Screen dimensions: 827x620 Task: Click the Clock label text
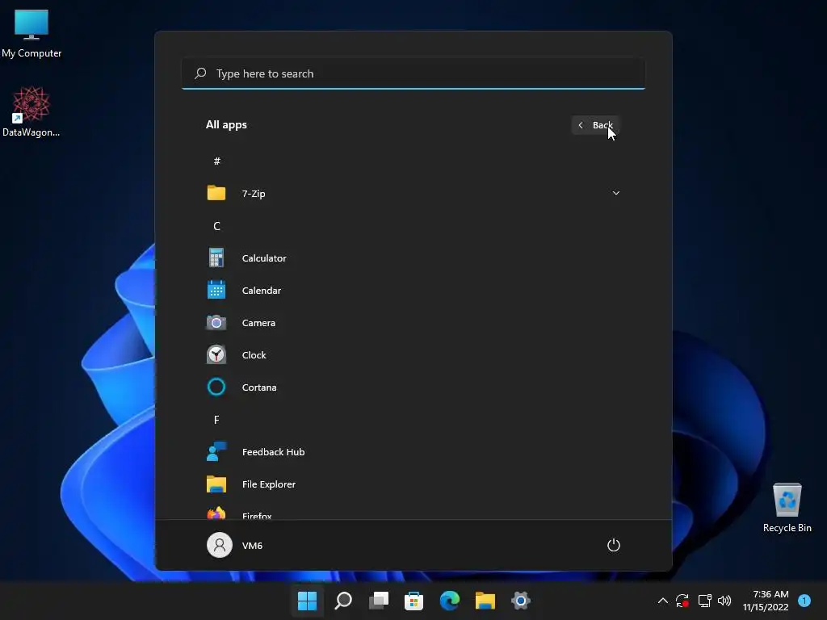(254, 355)
